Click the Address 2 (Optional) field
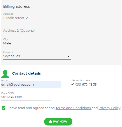The height and width of the screenshot is (127, 122). coord(61,31)
